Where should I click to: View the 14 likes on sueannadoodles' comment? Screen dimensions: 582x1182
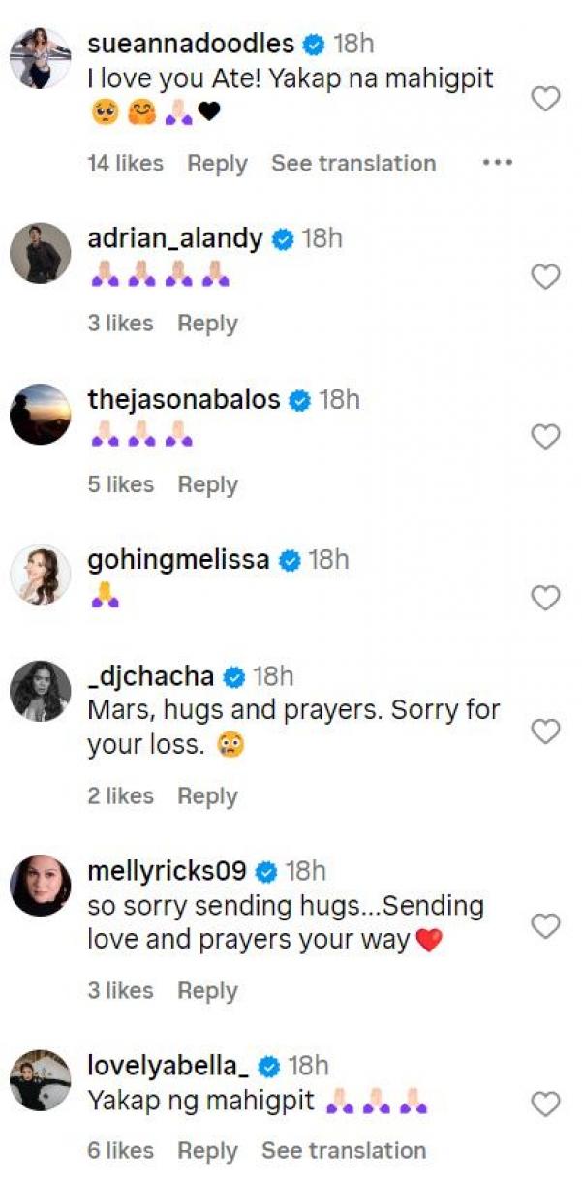pyautogui.click(x=125, y=164)
